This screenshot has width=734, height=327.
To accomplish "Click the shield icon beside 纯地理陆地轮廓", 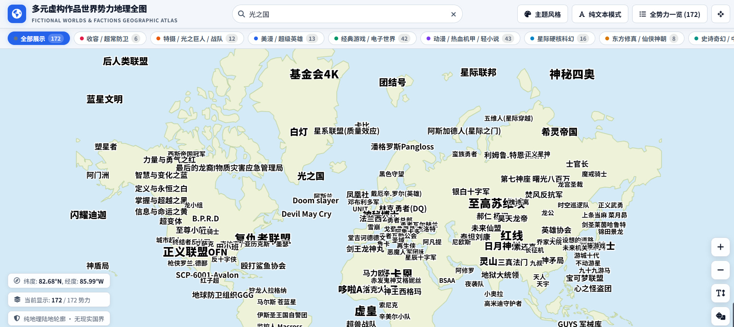I will (17, 319).
